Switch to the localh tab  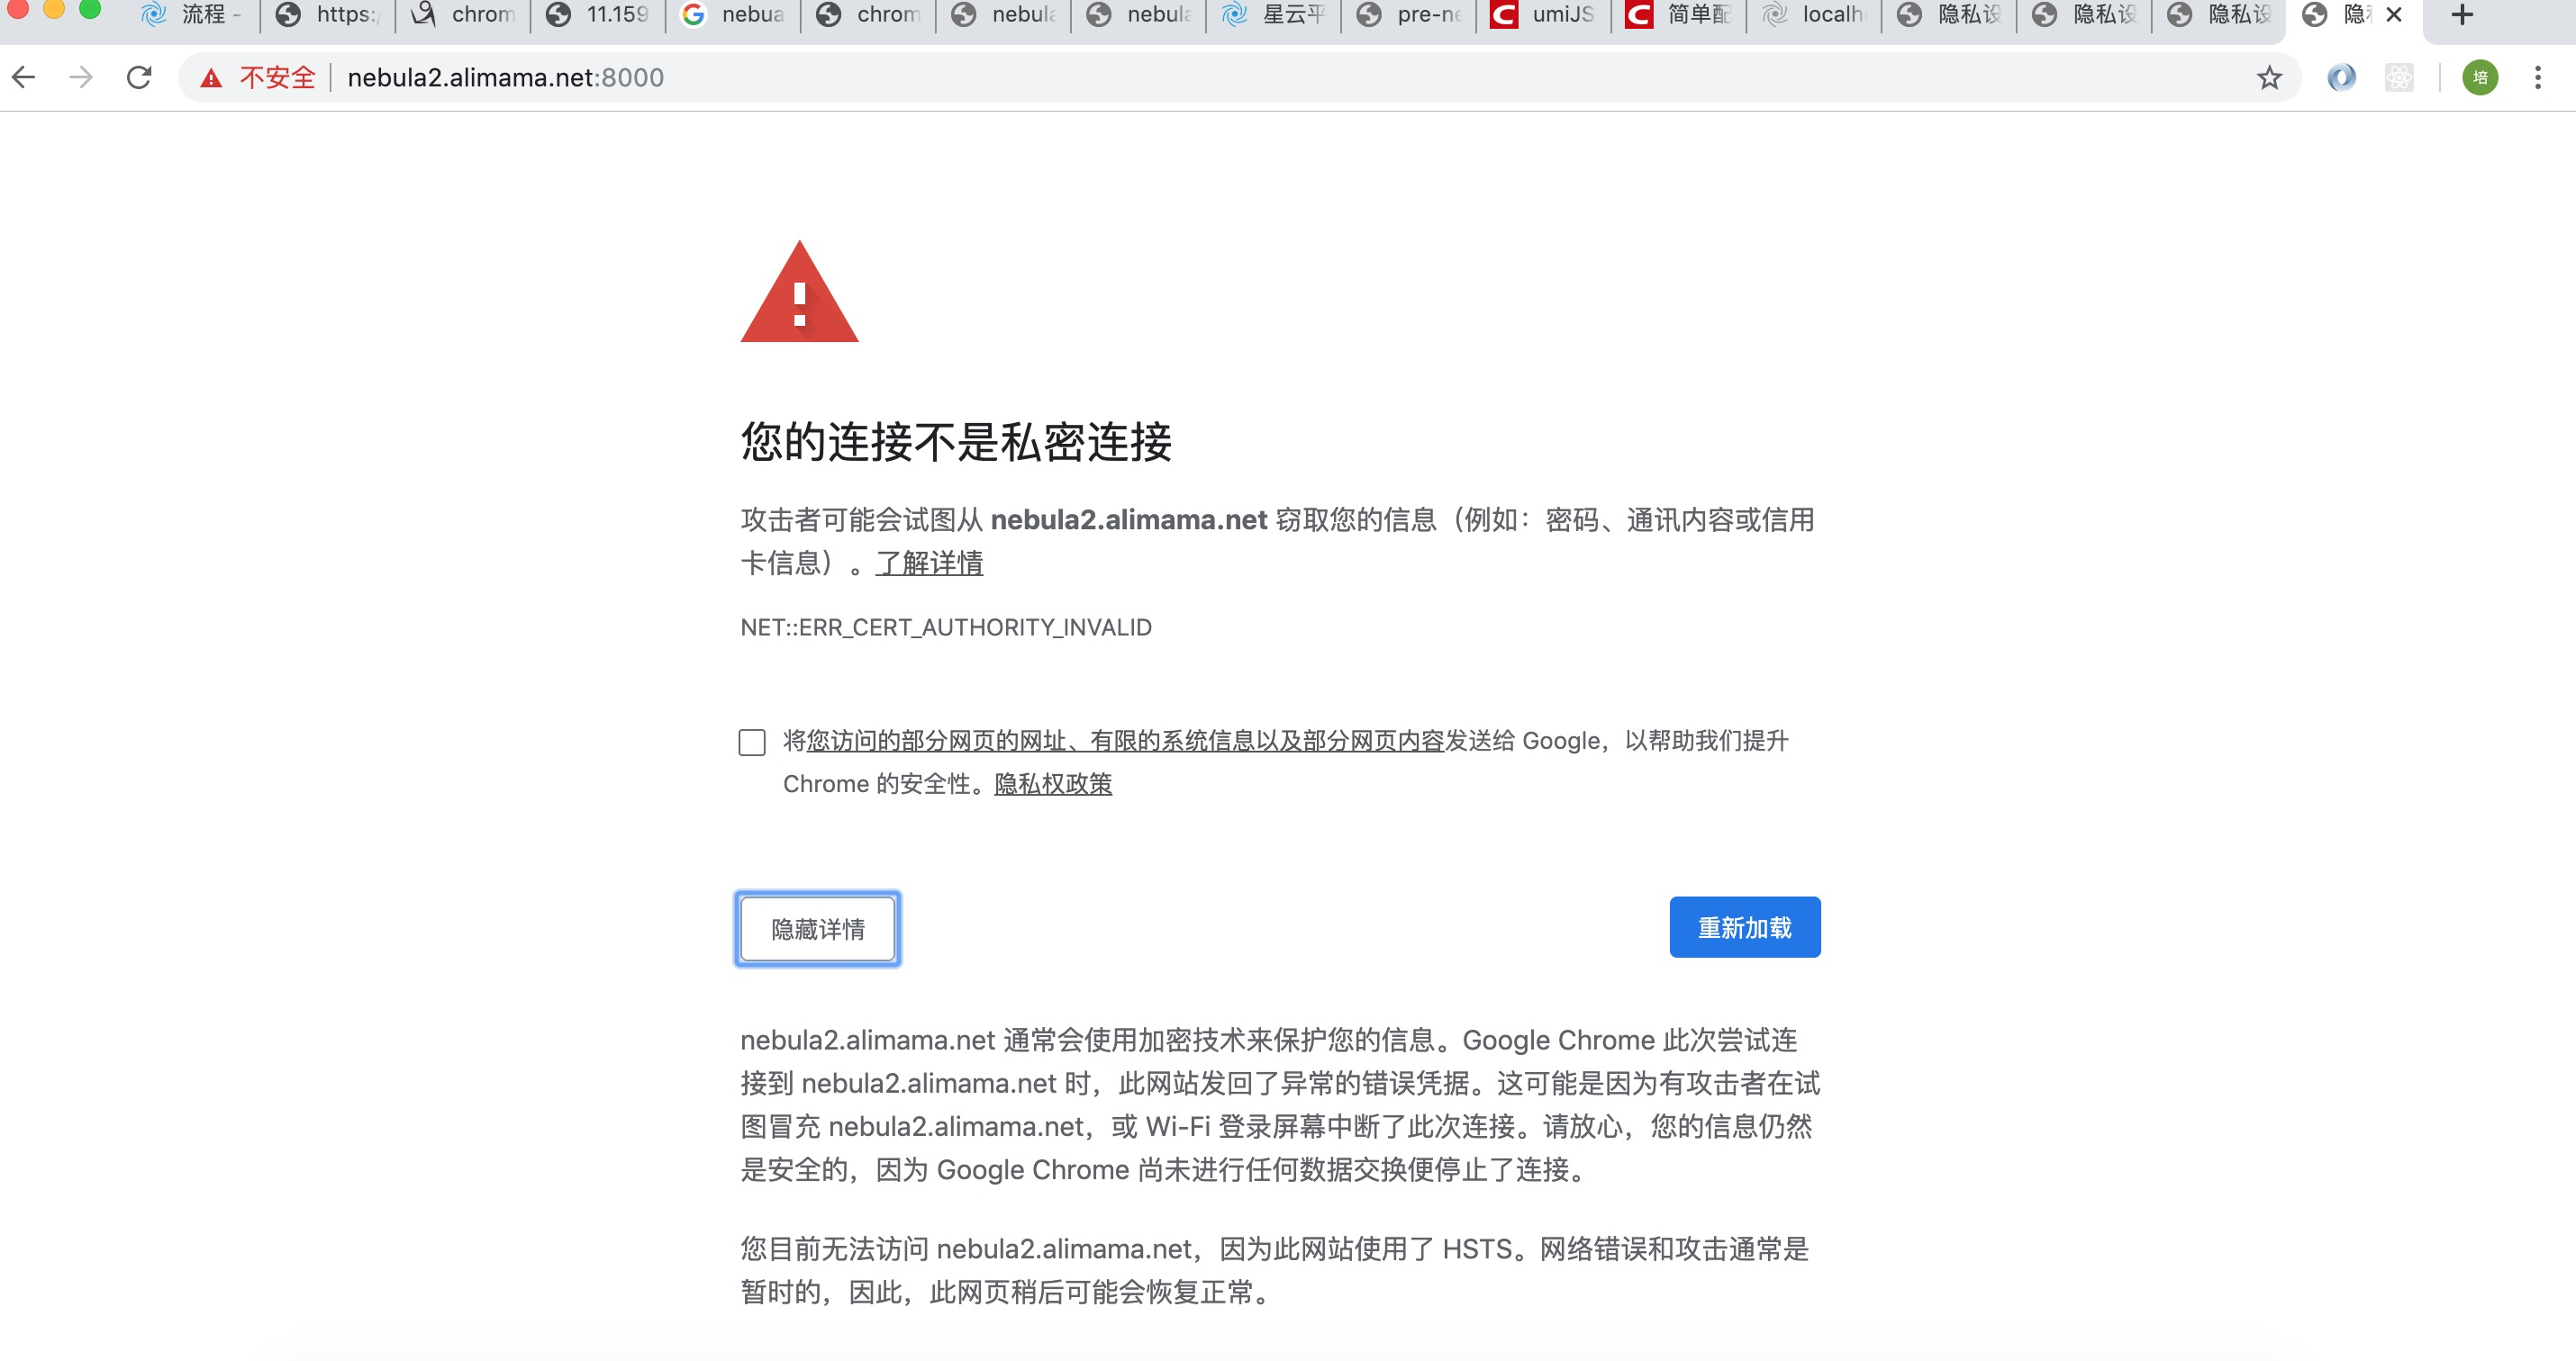point(1813,14)
